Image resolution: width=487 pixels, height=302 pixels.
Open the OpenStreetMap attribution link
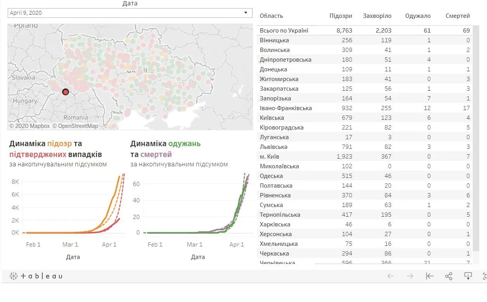pos(75,126)
